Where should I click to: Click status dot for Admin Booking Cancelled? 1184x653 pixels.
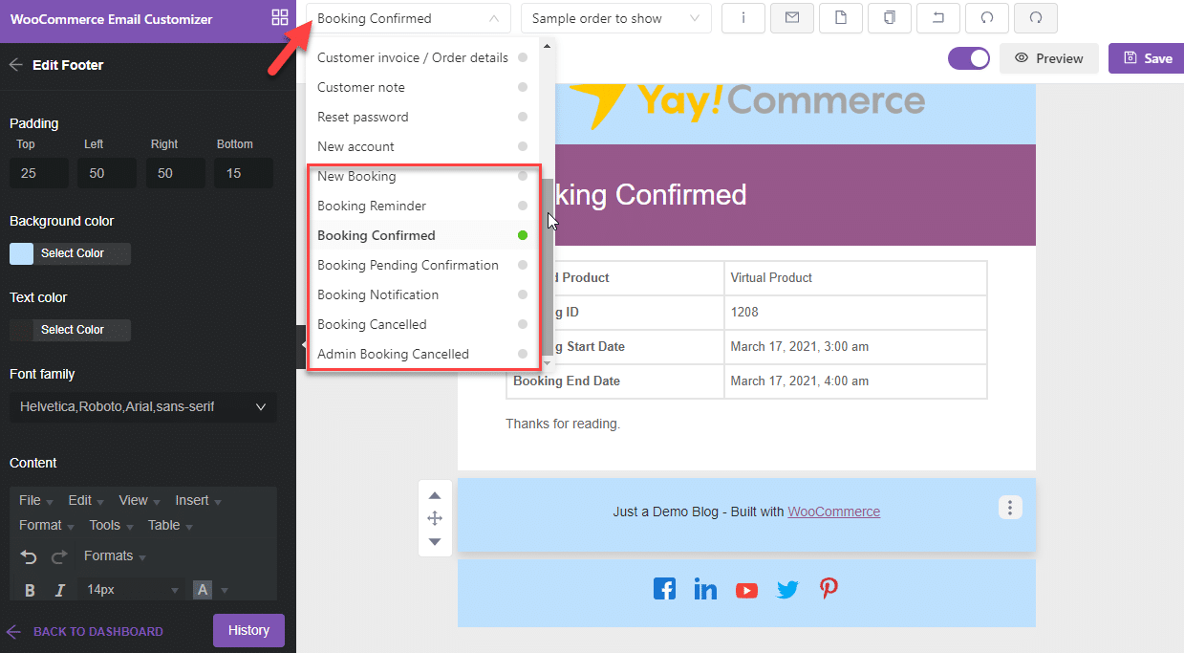click(x=523, y=354)
